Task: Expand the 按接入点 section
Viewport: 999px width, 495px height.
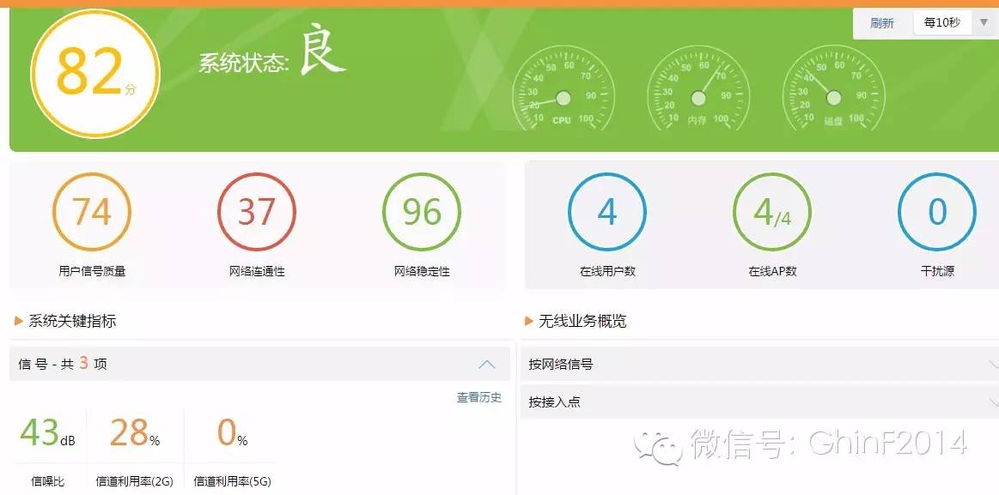Action: coord(759,402)
